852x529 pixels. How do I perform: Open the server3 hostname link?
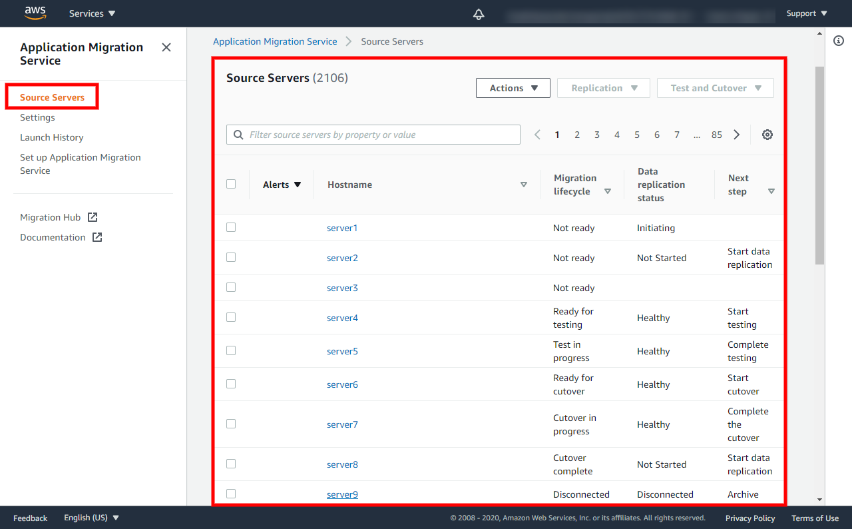point(342,288)
